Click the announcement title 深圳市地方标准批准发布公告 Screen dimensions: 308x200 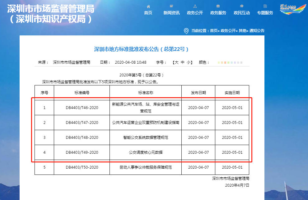click(141, 49)
